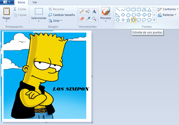
Task: Select the Color picker eyedropper
Action: tap(88, 19)
